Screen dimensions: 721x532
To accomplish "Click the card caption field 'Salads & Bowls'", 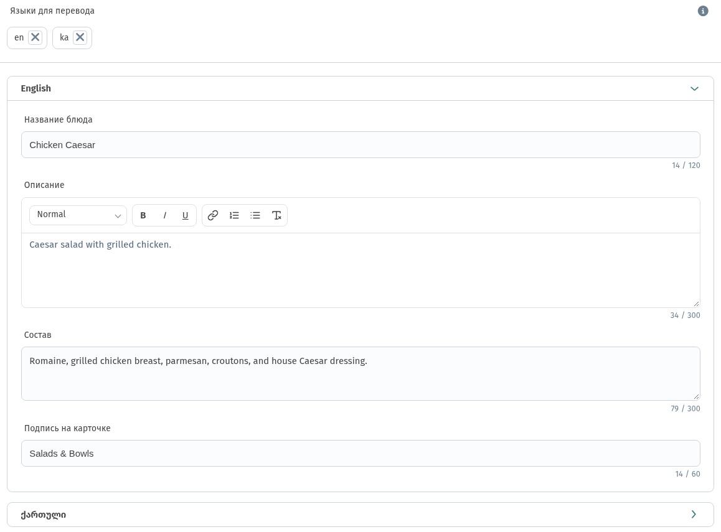I will tap(360, 454).
